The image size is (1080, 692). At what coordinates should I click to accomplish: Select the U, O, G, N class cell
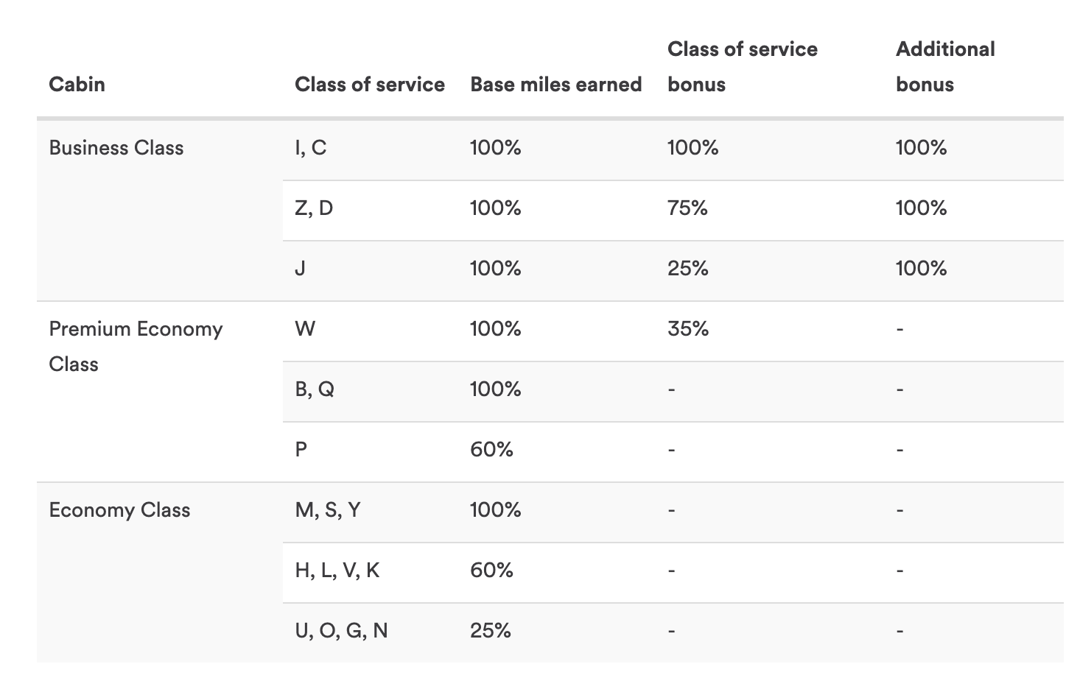click(341, 631)
